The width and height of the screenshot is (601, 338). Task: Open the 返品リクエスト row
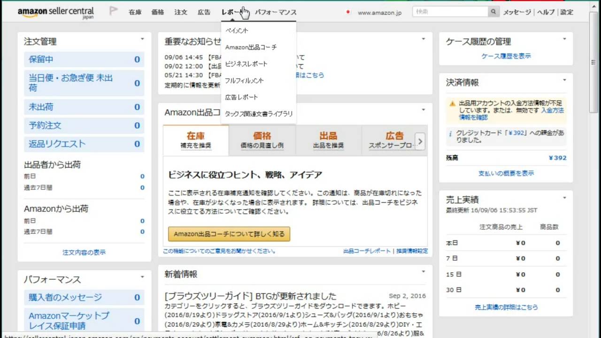coord(84,144)
